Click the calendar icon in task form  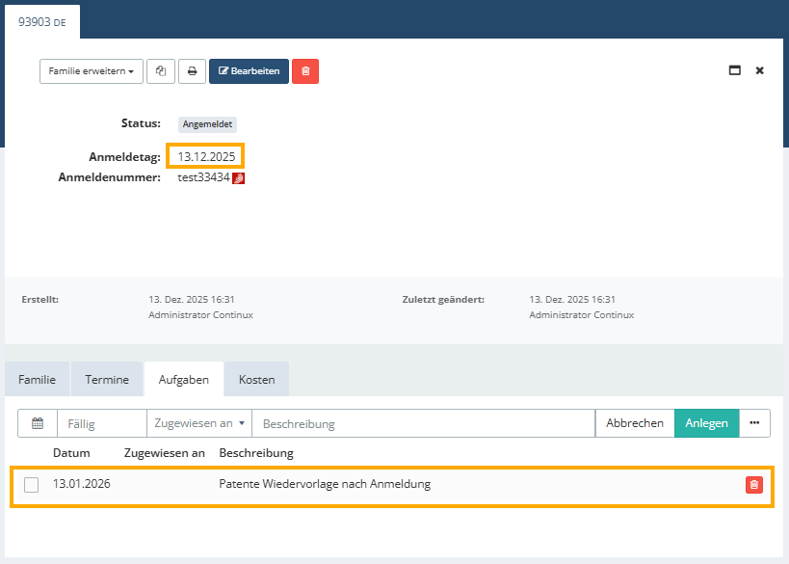pos(38,423)
